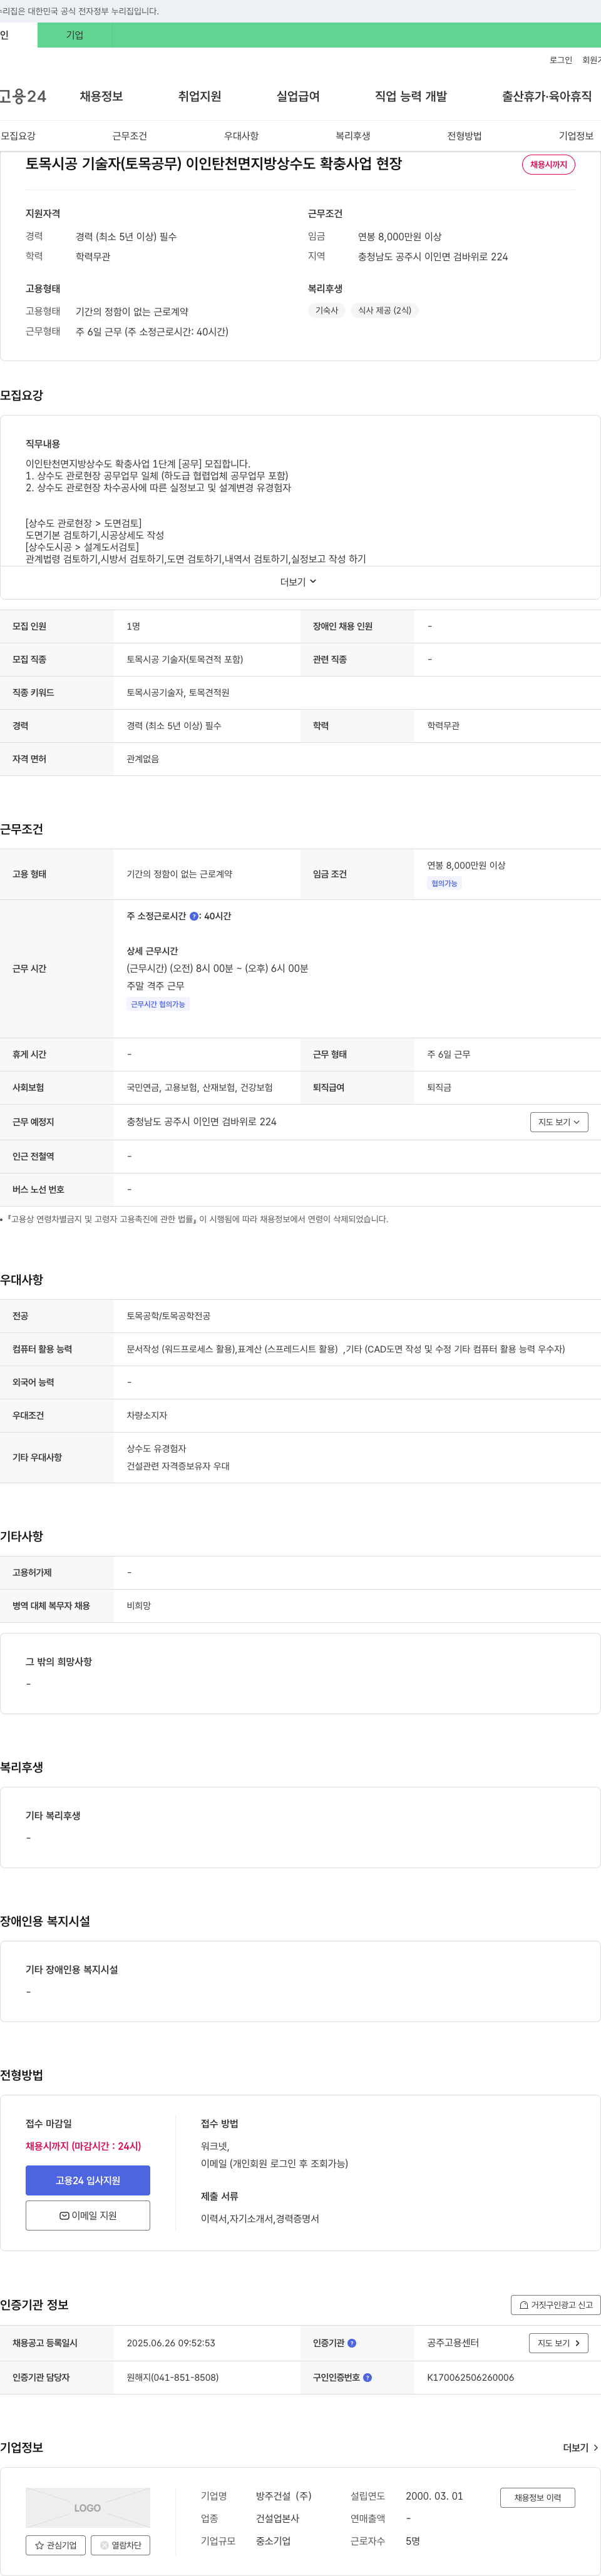Click the 토목공학/토목공학전공 major value
601x2576 pixels.
click(x=169, y=1316)
